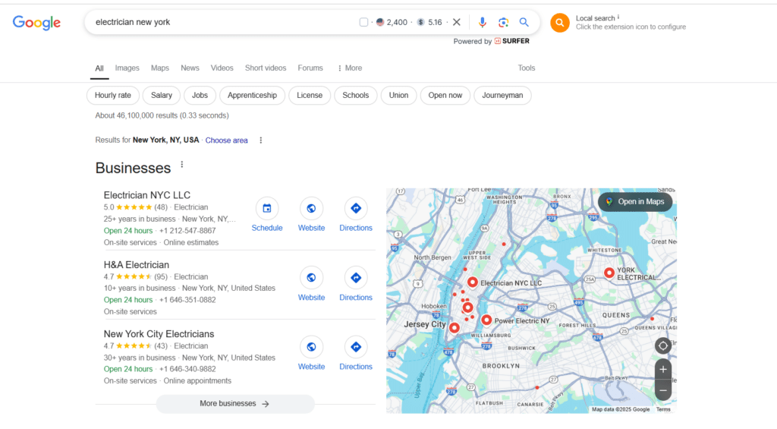Click the map's my-location target icon
Screen dimensions: 777x429
pos(663,345)
